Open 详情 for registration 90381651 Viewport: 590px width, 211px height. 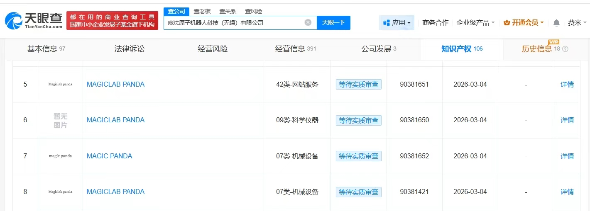[567, 85]
